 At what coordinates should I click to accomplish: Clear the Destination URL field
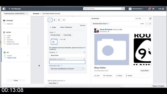(83, 69)
